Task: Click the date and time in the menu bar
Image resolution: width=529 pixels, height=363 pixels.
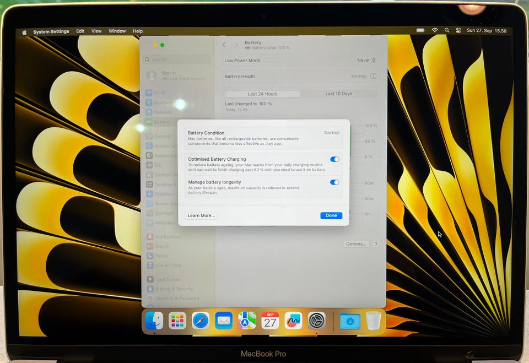Action: coord(487,31)
